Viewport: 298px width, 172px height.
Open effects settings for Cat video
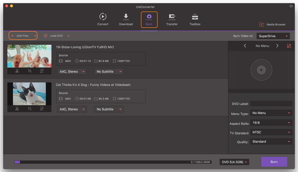[42, 109]
